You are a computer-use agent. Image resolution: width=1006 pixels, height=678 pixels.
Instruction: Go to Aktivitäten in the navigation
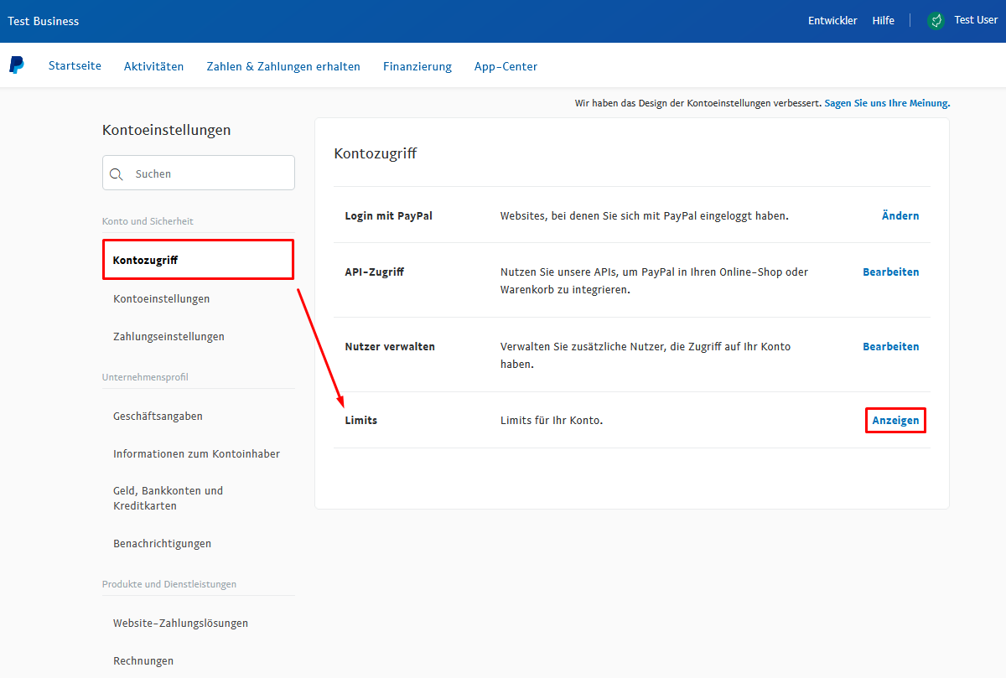(154, 66)
